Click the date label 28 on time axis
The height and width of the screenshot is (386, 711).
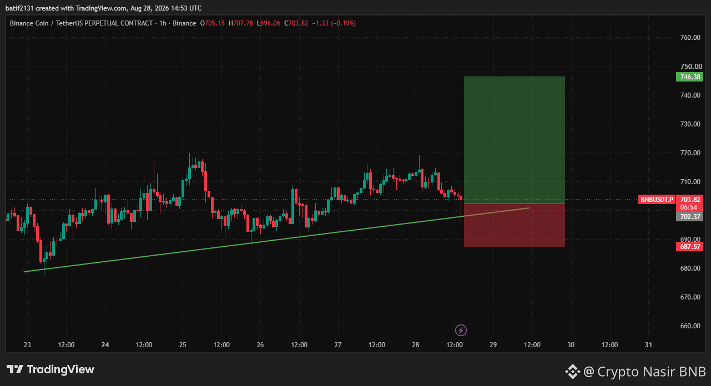click(x=416, y=345)
